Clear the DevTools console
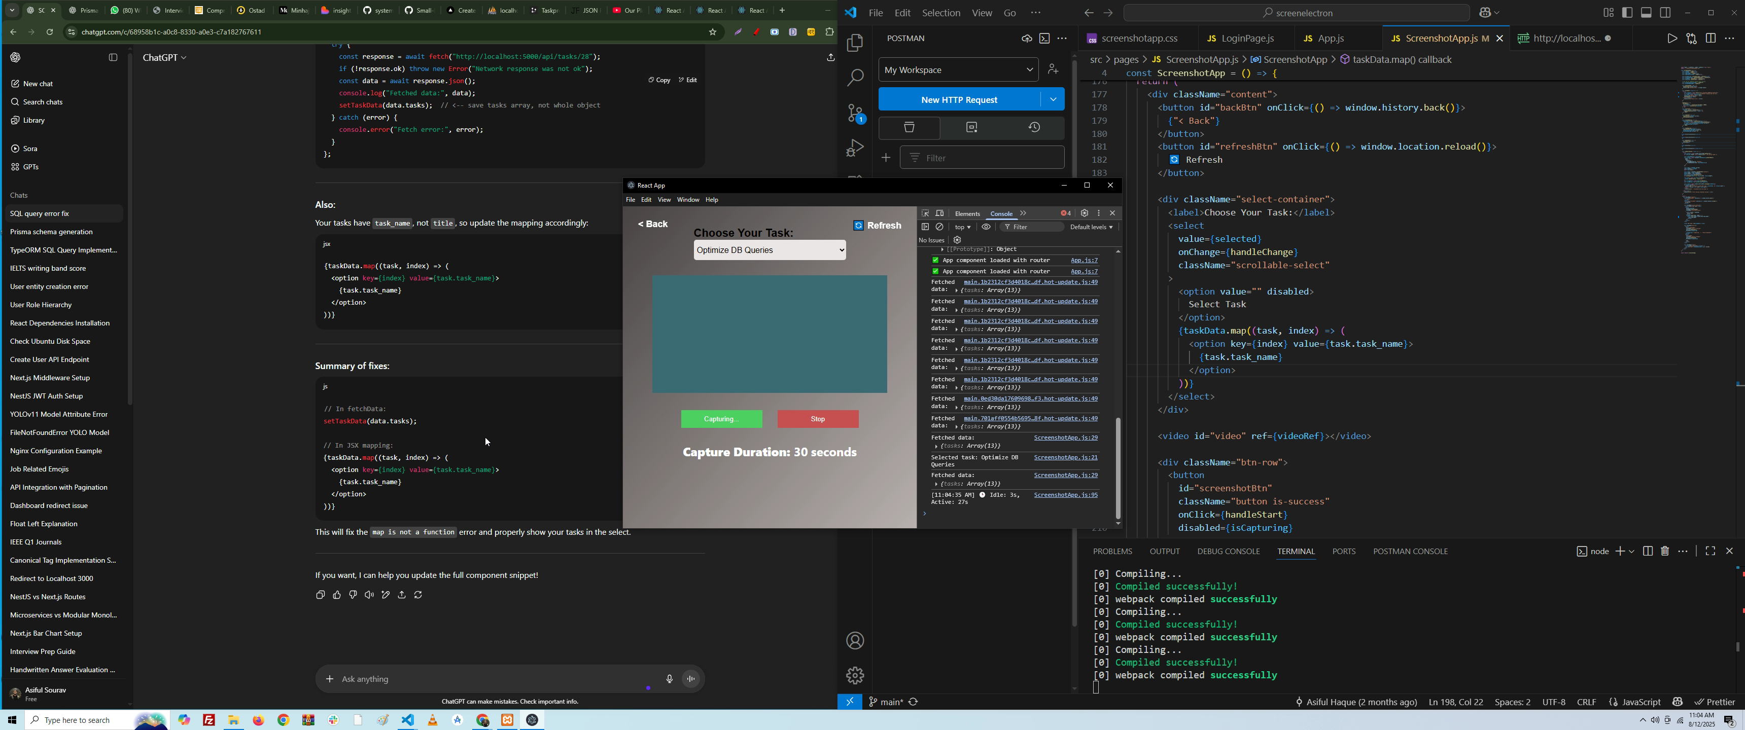Screen dimensions: 1745x730 (940, 227)
